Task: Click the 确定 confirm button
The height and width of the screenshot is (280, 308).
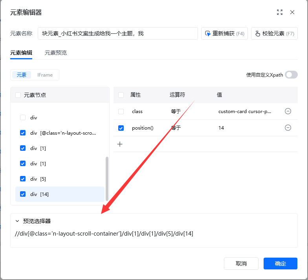Action: click(x=280, y=264)
